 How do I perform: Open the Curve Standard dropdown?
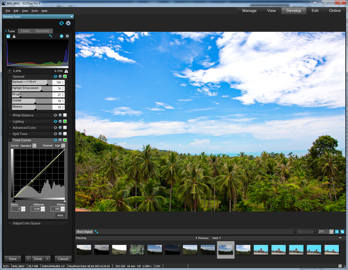pos(35,146)
